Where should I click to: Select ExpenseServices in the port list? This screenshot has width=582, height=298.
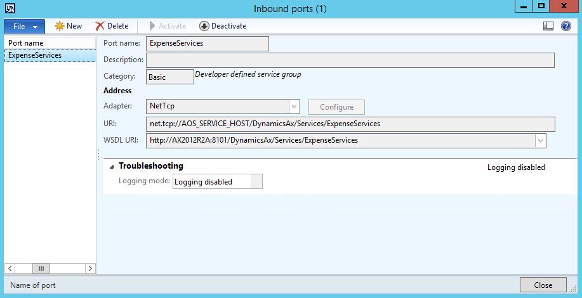[x=50, y=55]
